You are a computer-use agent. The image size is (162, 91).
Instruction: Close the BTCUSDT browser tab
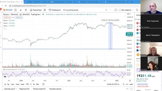pos(22,2)
